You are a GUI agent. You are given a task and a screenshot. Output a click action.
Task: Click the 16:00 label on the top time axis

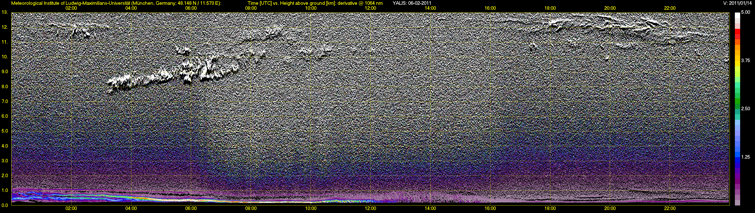click(x=490, y=8)
